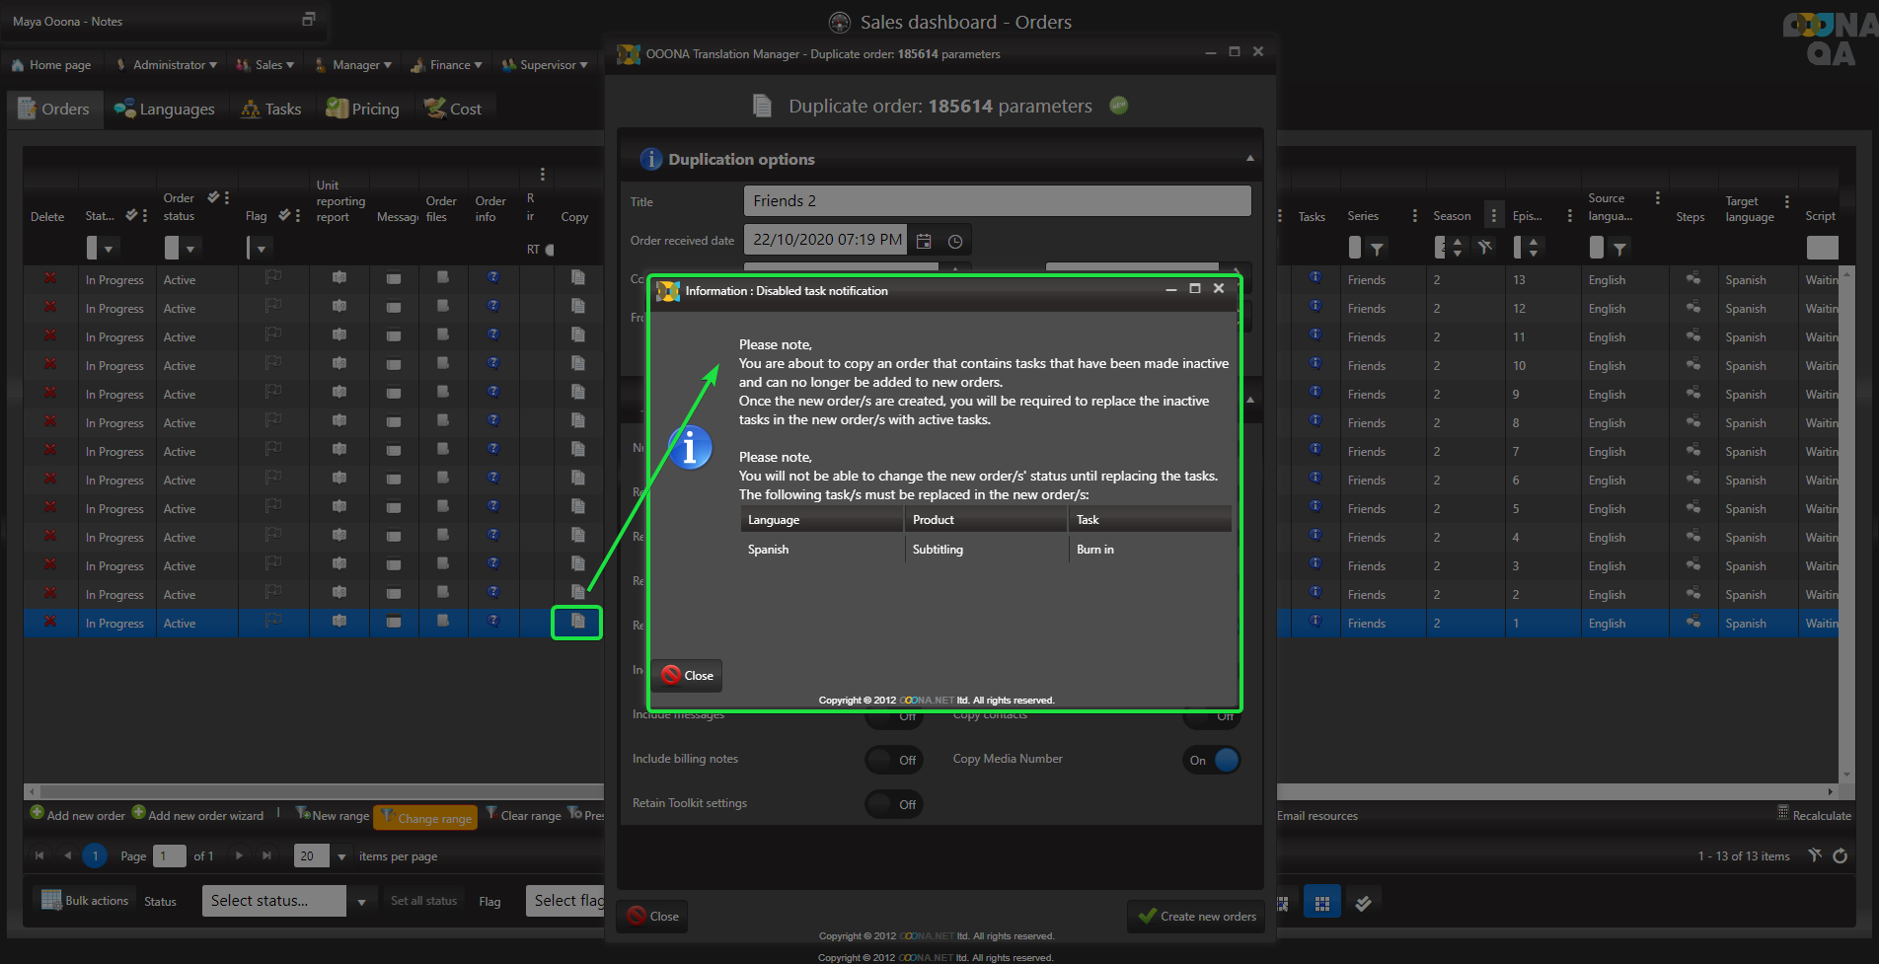Click the delete X in the first order row
Screen dimensions: 1879x964
click(x=49, y=279)
